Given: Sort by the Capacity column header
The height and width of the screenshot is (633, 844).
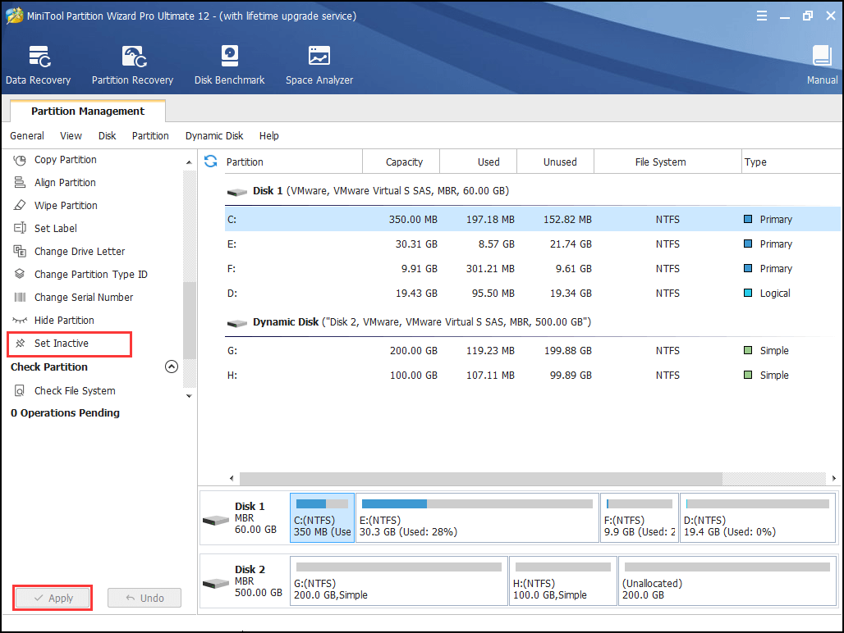Looking at the screenshot, I should (x=401, y=162).
